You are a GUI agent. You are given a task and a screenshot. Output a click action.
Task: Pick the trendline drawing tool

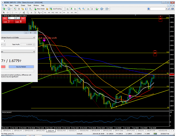[x=20, y=12]
